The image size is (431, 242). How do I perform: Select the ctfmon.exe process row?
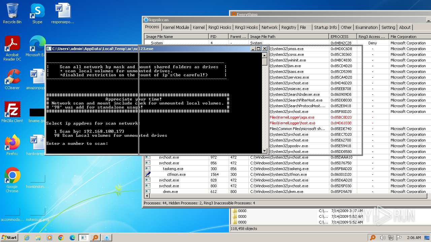(288, 174)
